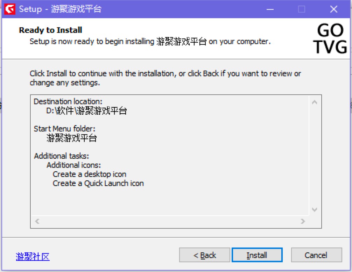Close the Setup window with X
Viewport: 352px width, 272px height.
click(334, 9)
